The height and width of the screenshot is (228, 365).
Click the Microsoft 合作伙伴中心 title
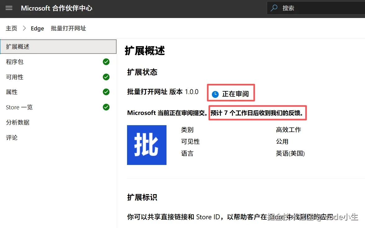pyautogui.click(x=57, y=8)
